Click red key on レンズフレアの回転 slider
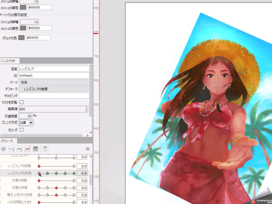 pos(39,166)
